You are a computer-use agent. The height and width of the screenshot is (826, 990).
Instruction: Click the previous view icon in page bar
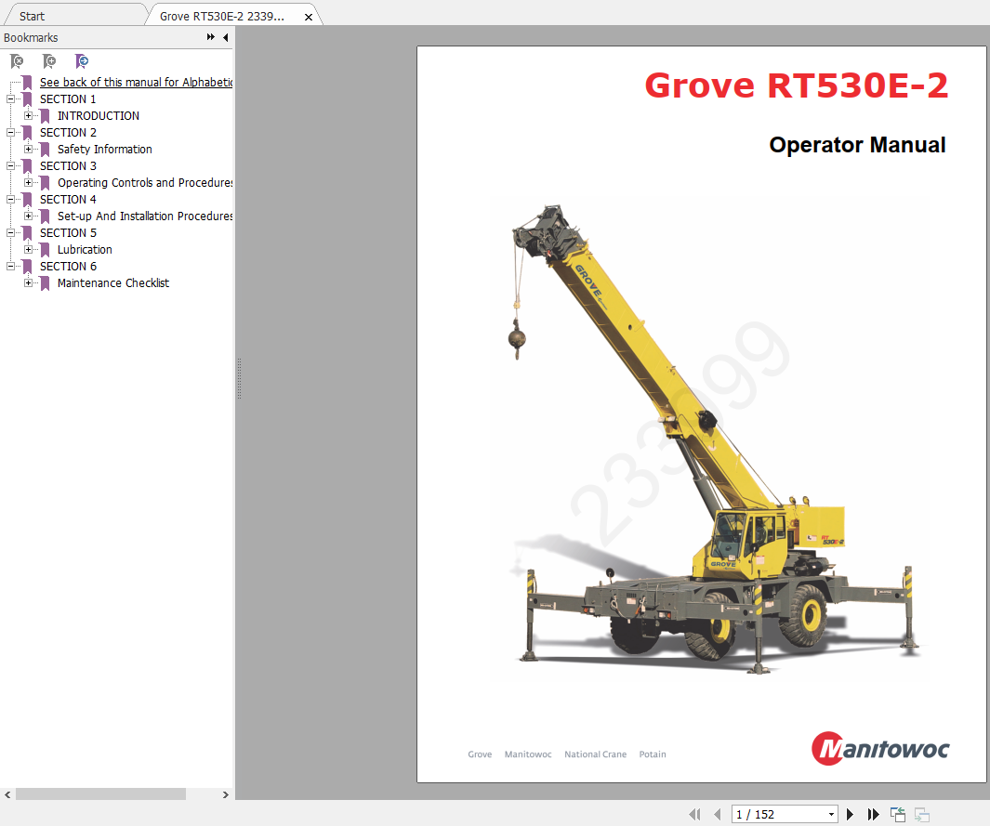click(x=898, y=814)
